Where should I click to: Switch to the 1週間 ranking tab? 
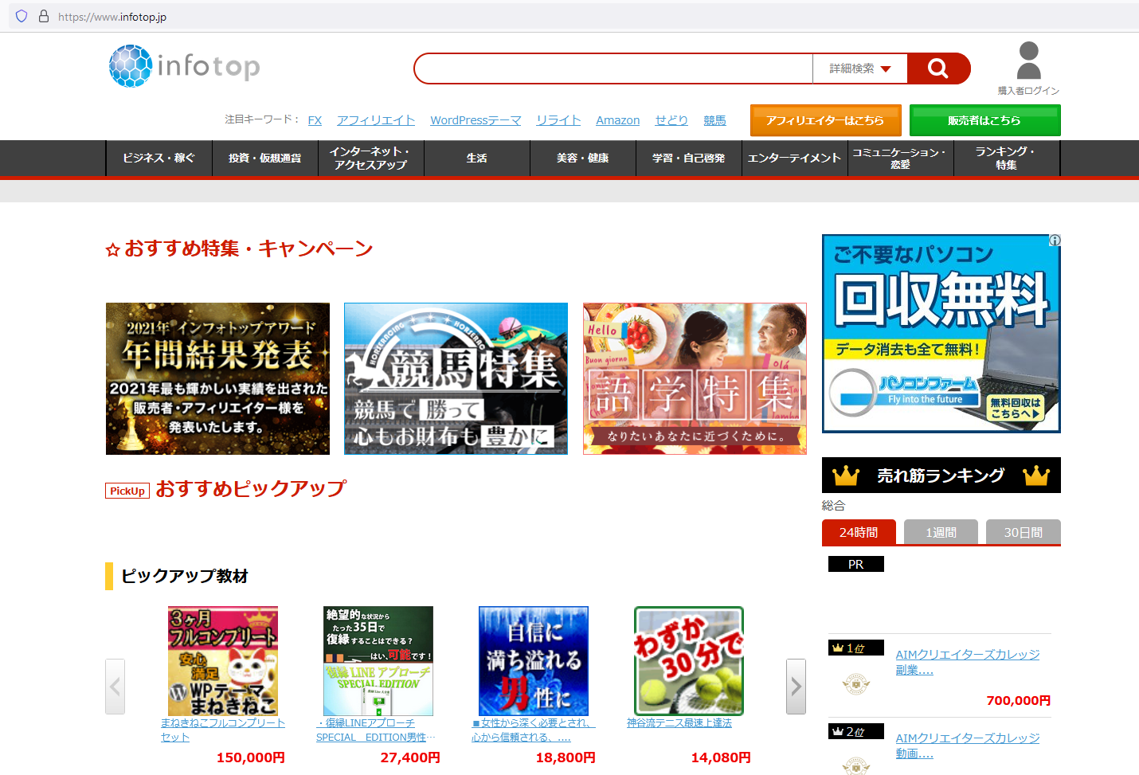point(941,531)
